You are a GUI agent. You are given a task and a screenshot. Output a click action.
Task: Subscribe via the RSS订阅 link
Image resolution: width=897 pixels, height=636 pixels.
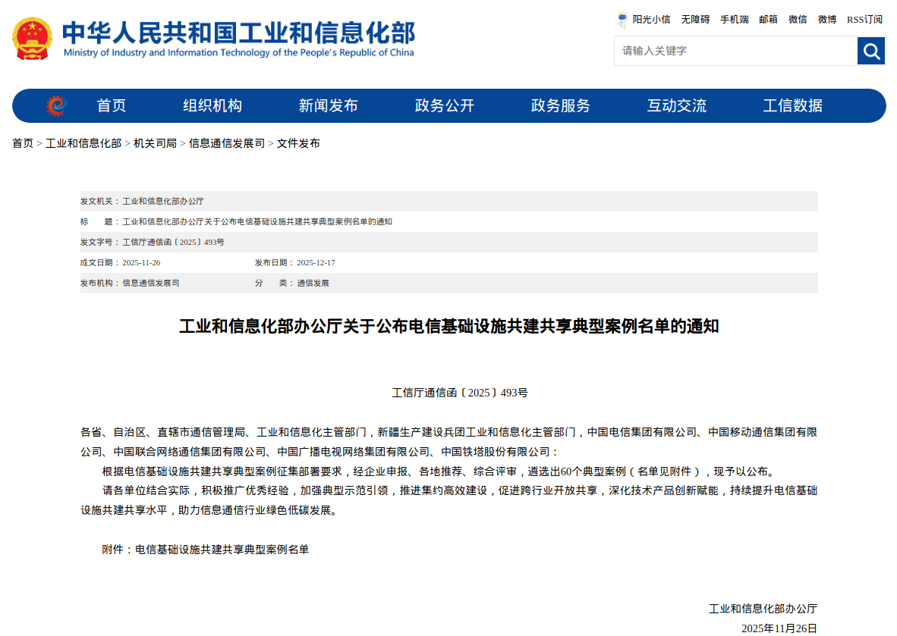(x=864, y=20)
